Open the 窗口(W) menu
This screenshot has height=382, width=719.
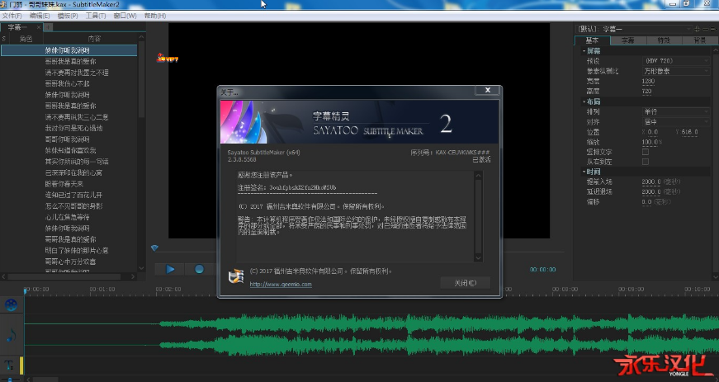coord(125,16)
